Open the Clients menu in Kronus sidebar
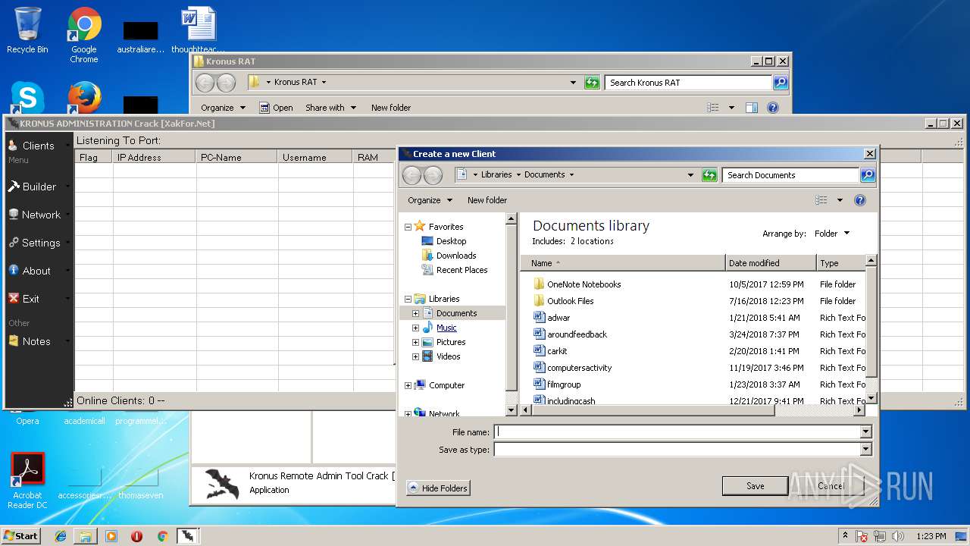 coord(38,146)
